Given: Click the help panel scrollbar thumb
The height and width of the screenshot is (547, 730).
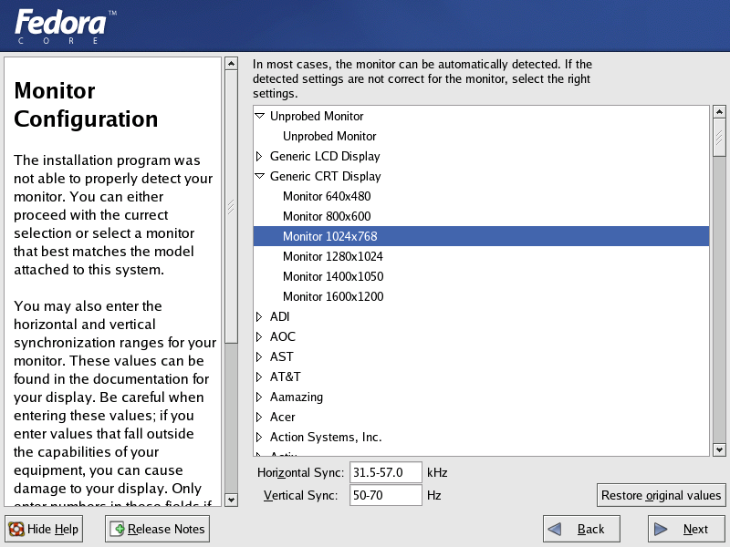Looking at the screenshot, I should click(232, 207).
